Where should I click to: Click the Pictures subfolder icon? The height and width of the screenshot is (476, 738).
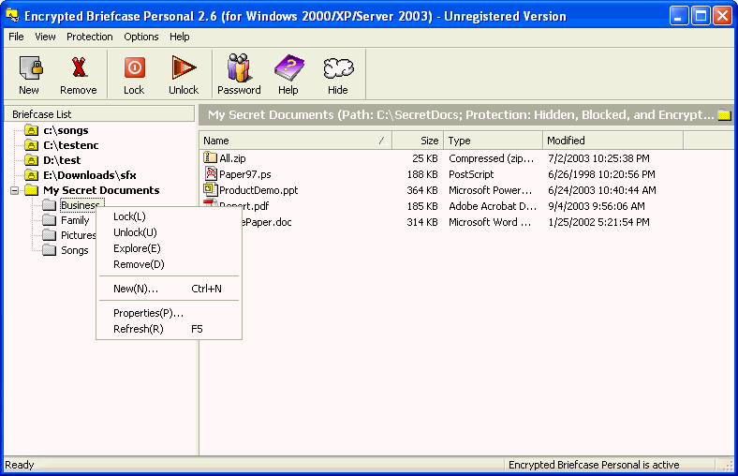coord(49,235)
